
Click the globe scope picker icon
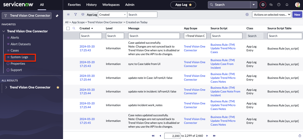(263, 5)
